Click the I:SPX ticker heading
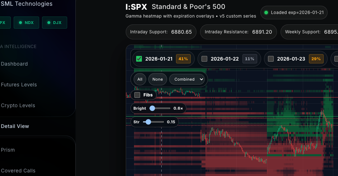Image resolution: width=338 pixels, height=176 pixels. 136,7
